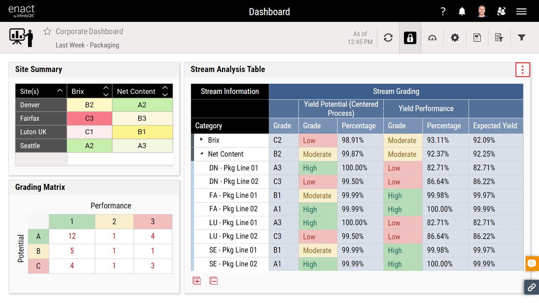Expand the Brix category row
This screenshot has height=303, width=539.
[x=201, y=140]
